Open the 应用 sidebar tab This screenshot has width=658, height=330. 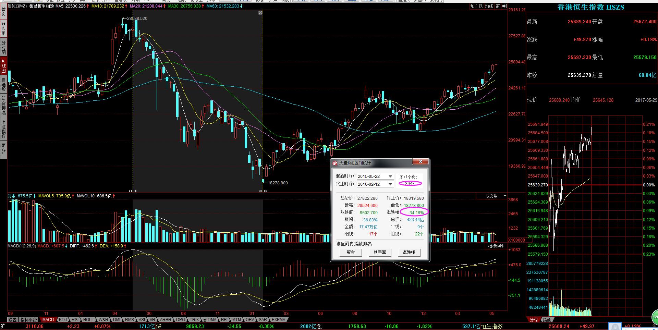3,29
